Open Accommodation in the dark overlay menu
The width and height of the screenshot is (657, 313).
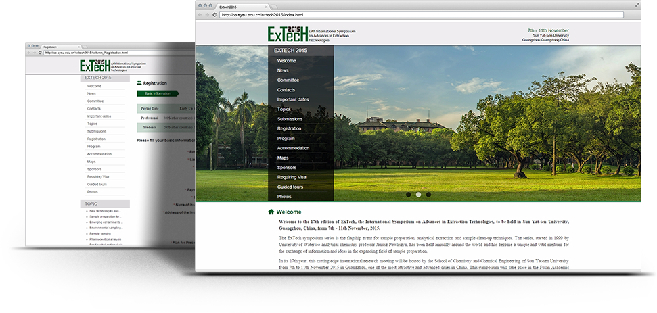[x=293, y=148]
